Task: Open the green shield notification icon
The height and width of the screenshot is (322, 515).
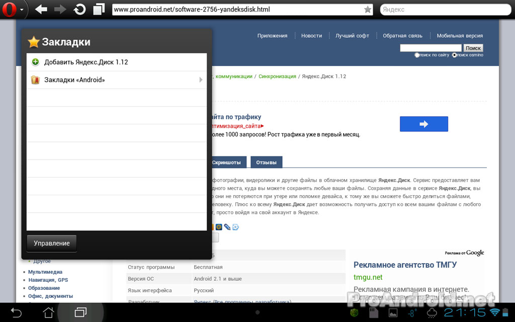Action: coord(354,312)
